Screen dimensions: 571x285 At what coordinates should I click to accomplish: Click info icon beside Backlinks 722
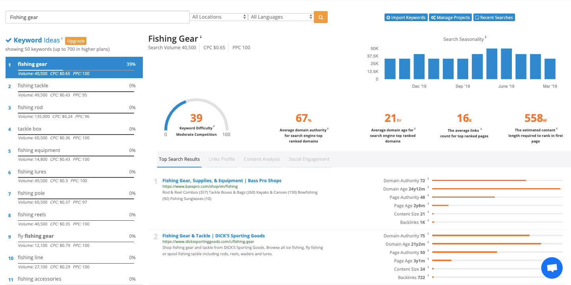[428, 276]
